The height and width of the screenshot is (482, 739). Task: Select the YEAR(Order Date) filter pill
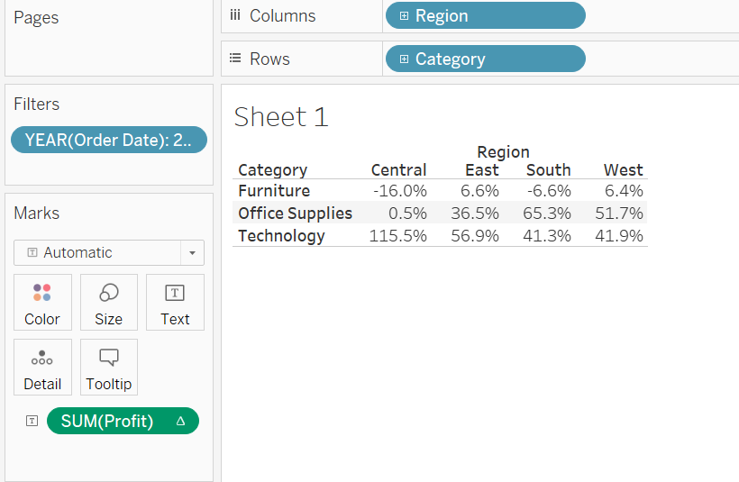[109, 140]
